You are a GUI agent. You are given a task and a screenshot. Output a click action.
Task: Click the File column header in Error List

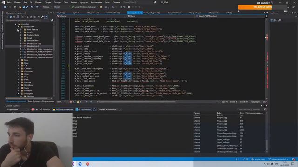(219, 113)
